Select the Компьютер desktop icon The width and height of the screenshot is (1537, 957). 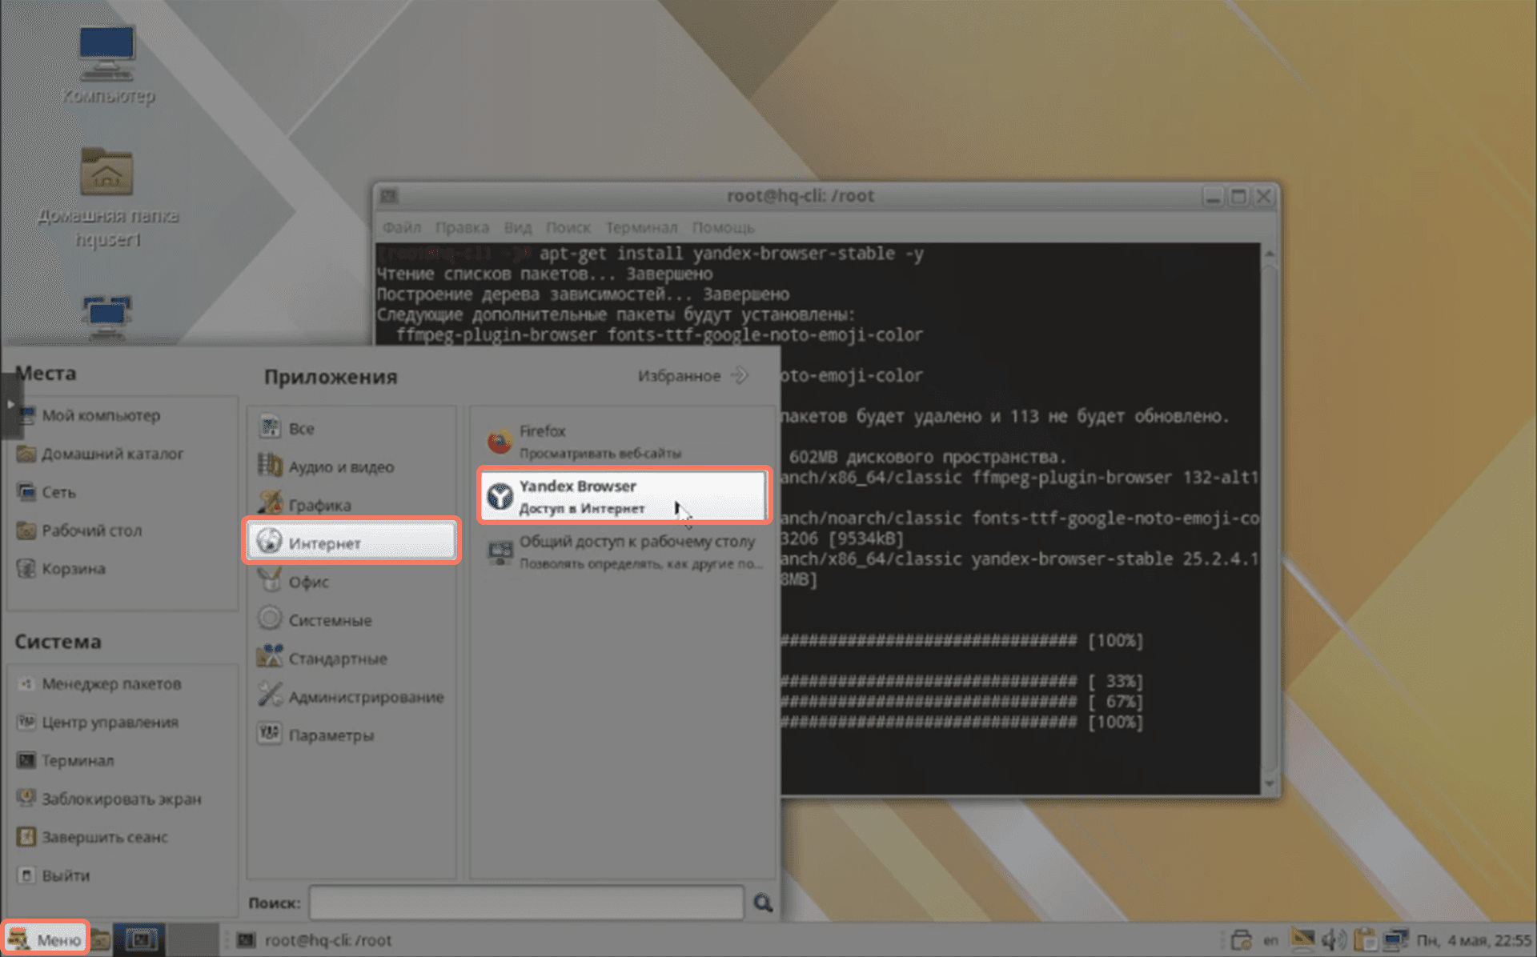click(108, 64)
